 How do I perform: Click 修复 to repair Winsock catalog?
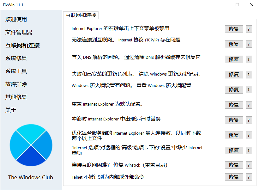click(x=234, y=165)
